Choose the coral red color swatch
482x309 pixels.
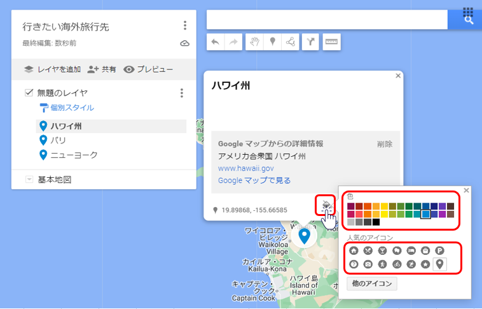point(359,214)
